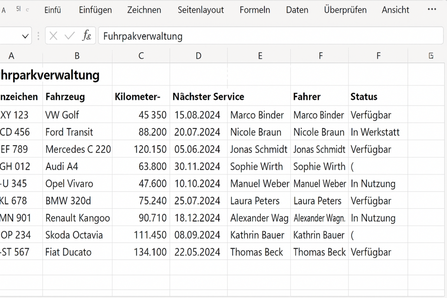Open the fx insert function dialog
The image size is (447, 298).
pos(87,36)
